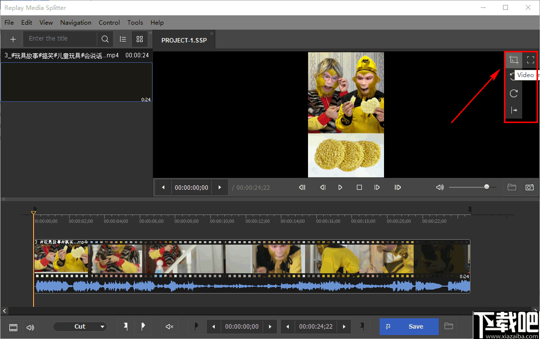Viewport: 540px width, 339px height.
Task: Enter fullscreen preview mode
Action: tap(531, 60)
